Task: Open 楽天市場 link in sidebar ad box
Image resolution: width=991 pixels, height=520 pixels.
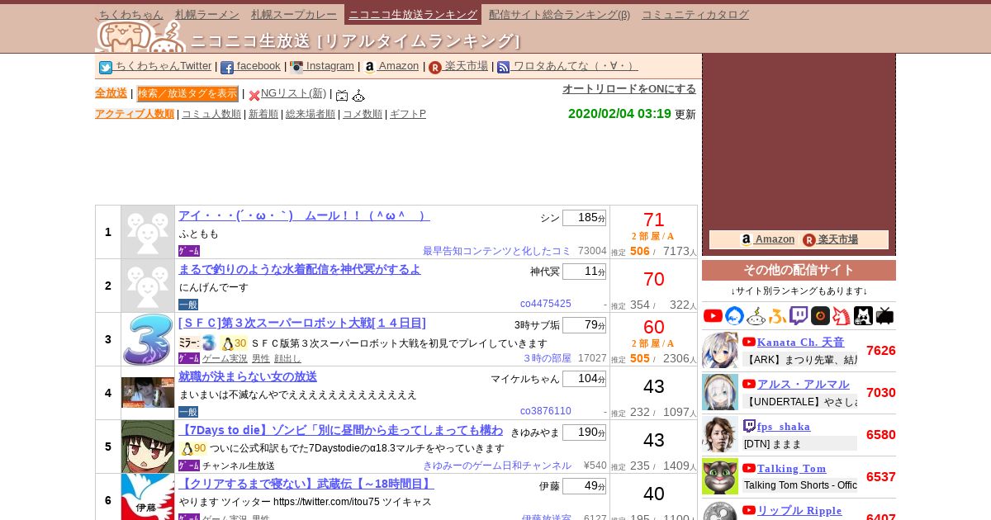Action: pos(838,239)
